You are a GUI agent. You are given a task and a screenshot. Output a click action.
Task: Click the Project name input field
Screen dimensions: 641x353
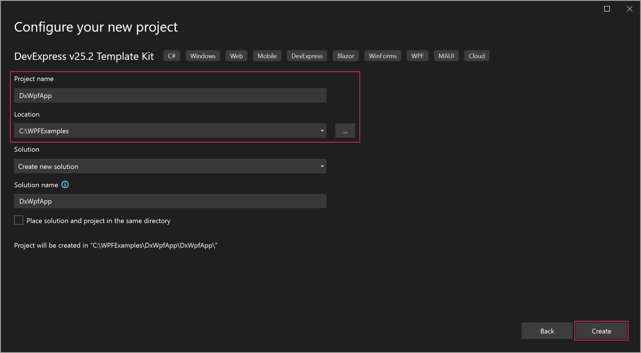point(170,95)
